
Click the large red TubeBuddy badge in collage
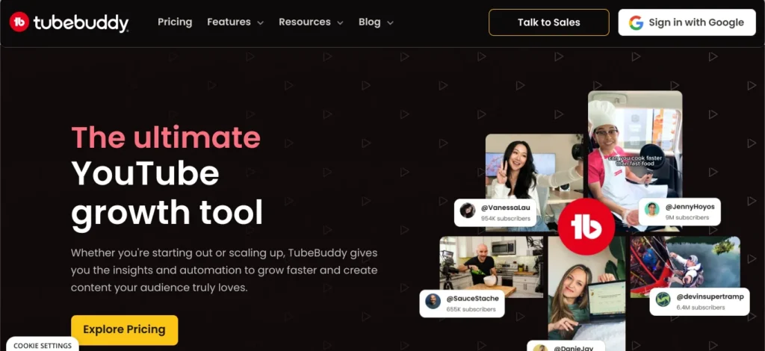(x=586, y=226)
